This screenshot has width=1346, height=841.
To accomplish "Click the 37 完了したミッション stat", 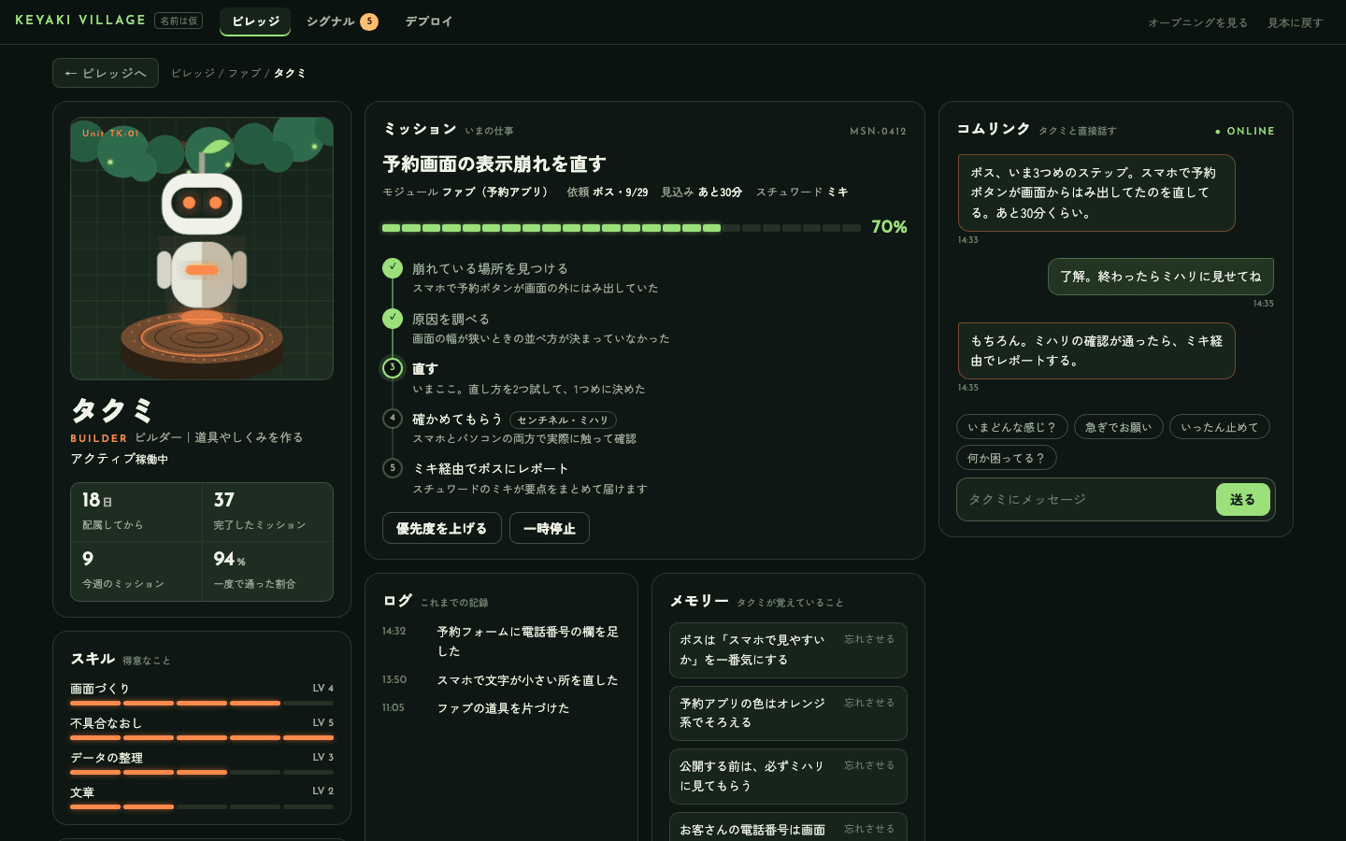I will coord(267,512).
